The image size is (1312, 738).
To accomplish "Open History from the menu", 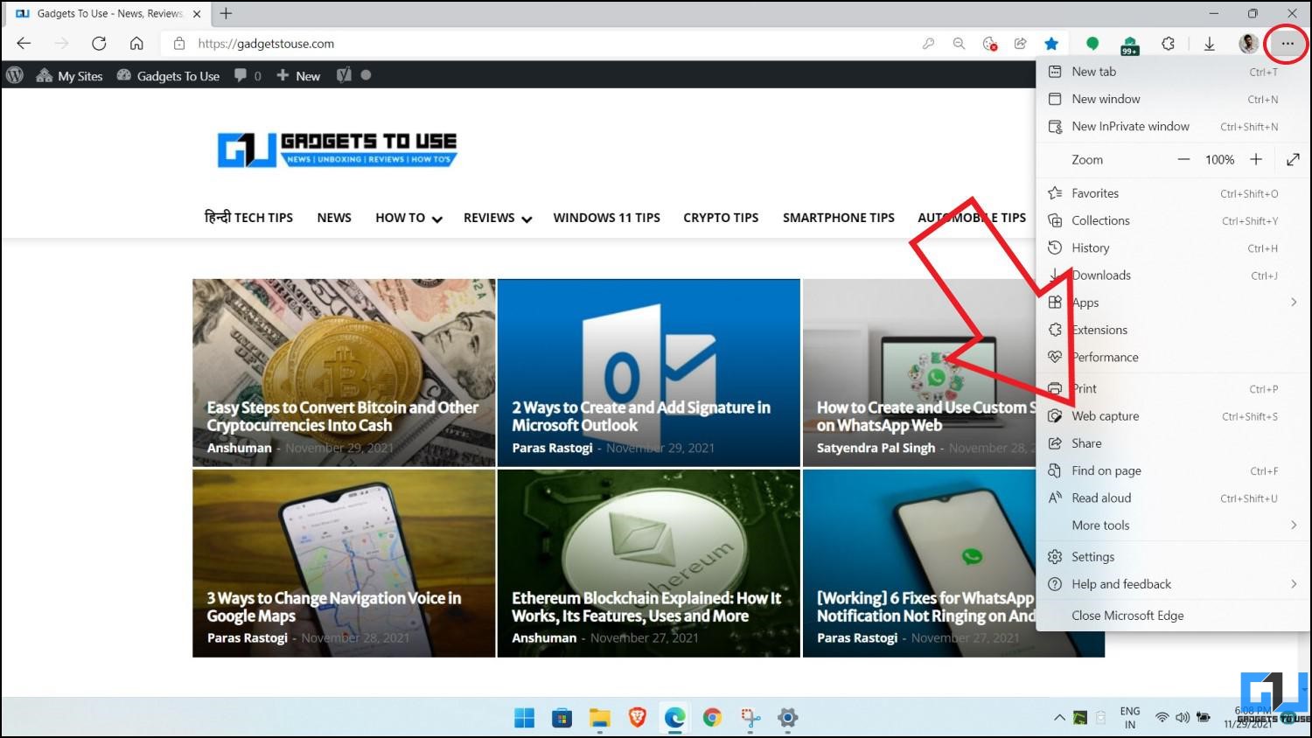I will click(1172, 247).
